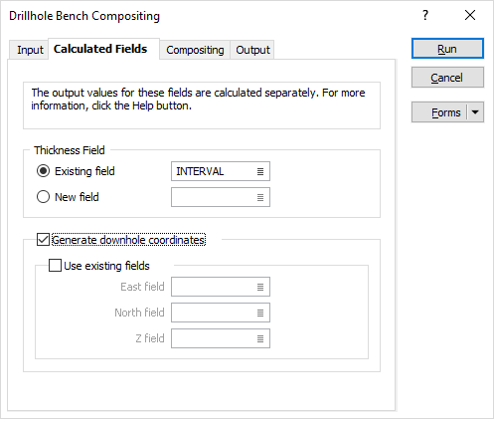Open the Compositing tab
This screenshot has width=494, height=422.
coord(195,50)
